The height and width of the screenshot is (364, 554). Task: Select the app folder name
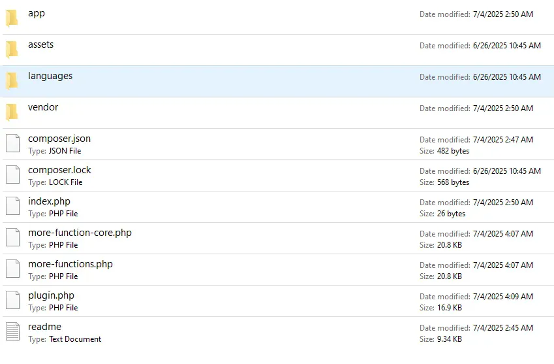coord(37,13)
